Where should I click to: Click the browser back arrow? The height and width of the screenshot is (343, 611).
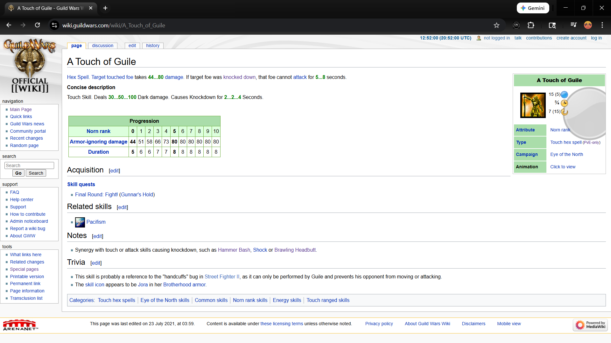tap(9, 25)
